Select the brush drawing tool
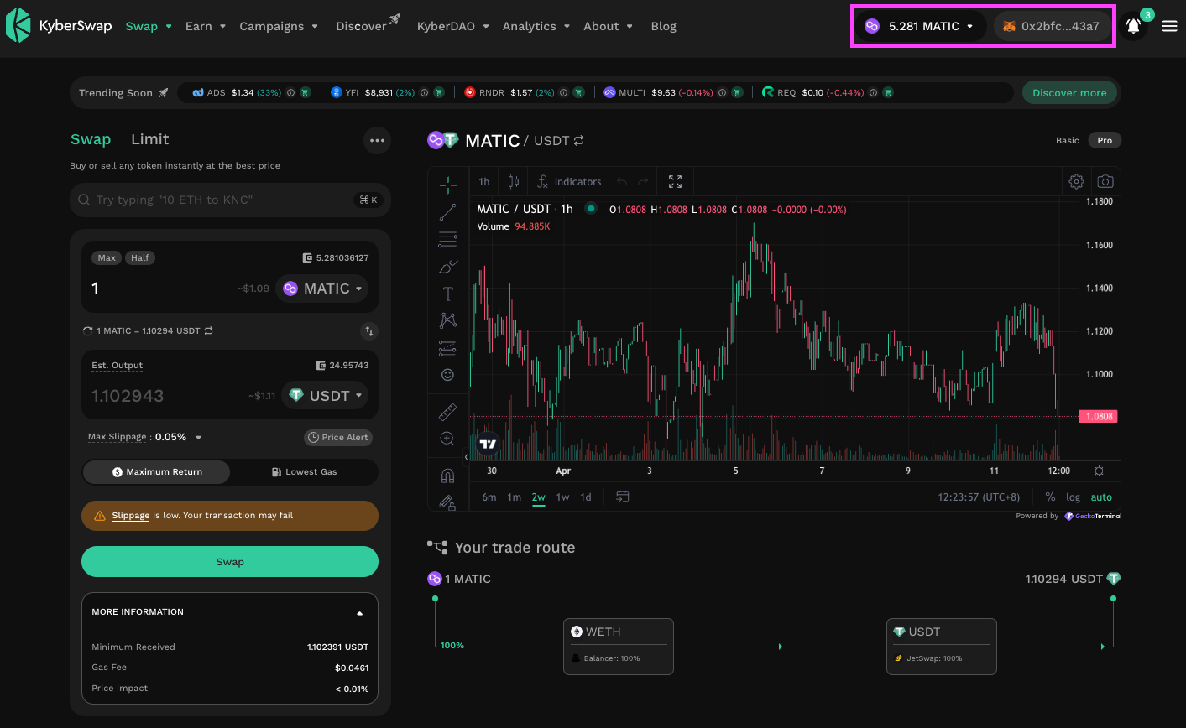 point(448,267)
